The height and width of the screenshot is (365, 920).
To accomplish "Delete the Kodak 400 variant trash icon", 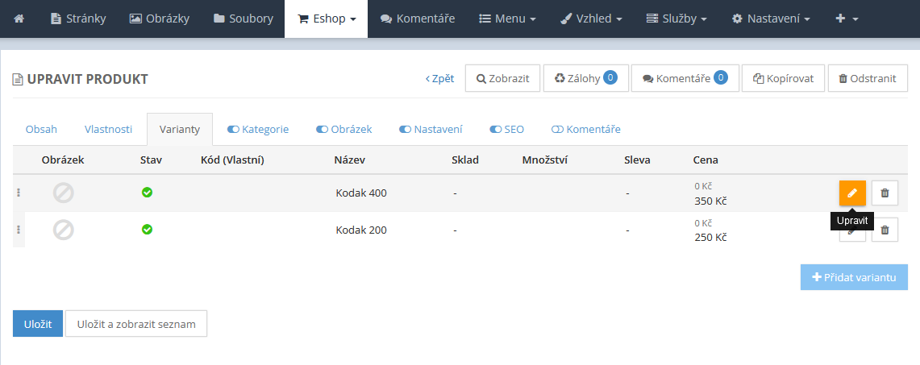I will 885,193.
